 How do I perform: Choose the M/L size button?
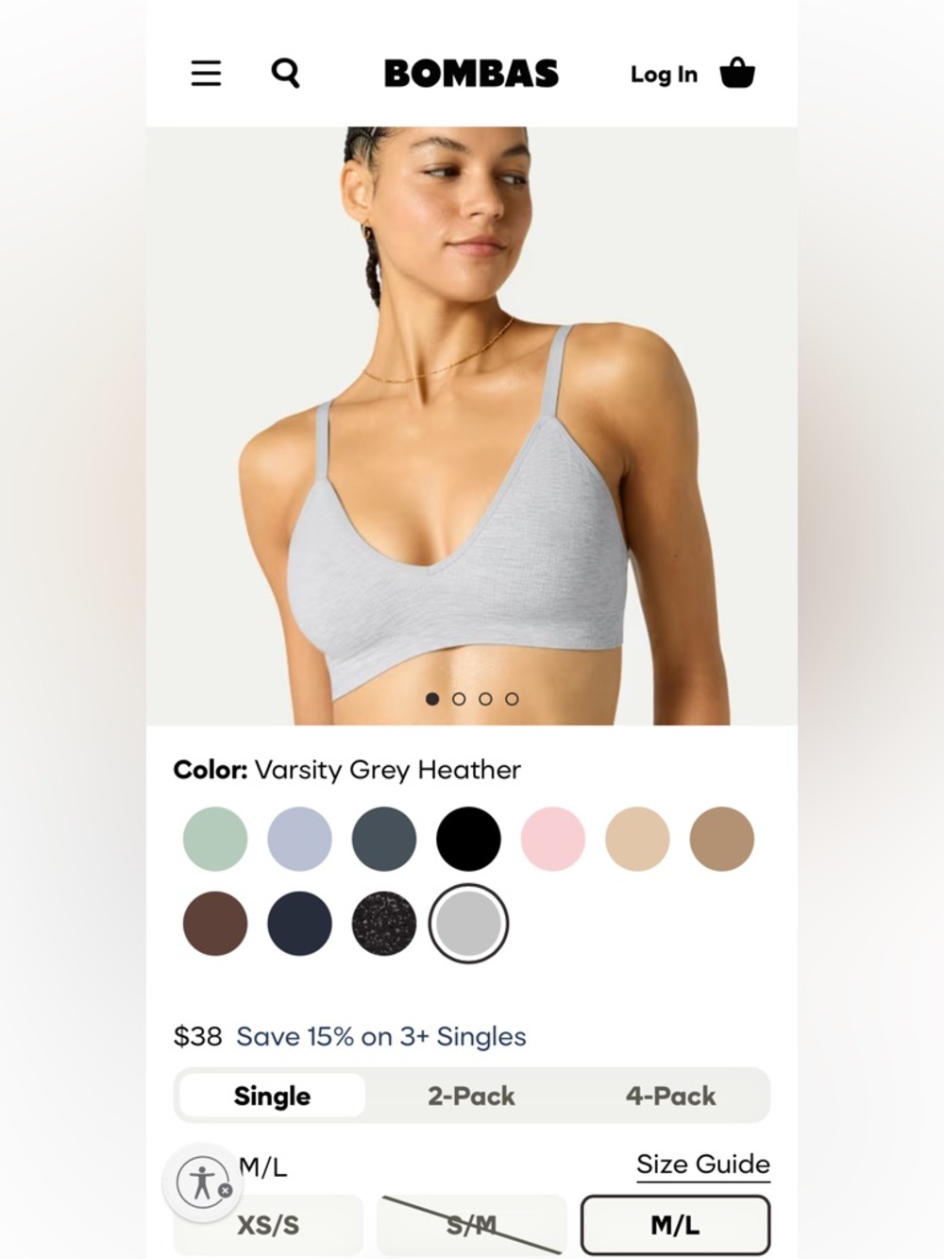click(x=675, y=1225)
